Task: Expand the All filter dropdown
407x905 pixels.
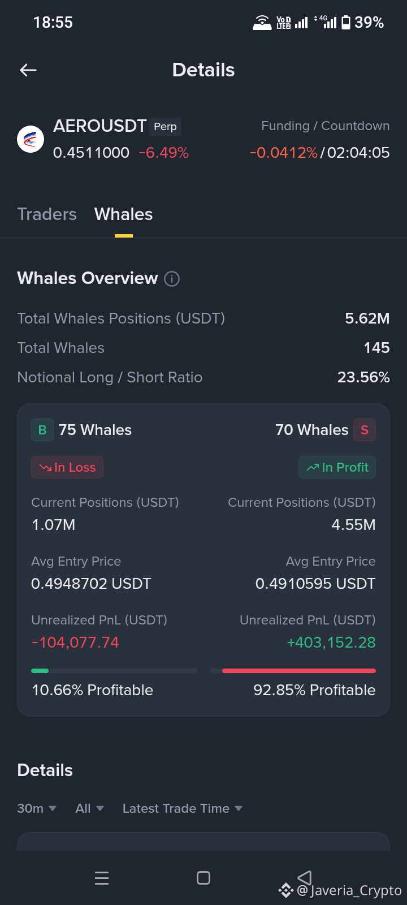Action: click(x=90, y=809)
